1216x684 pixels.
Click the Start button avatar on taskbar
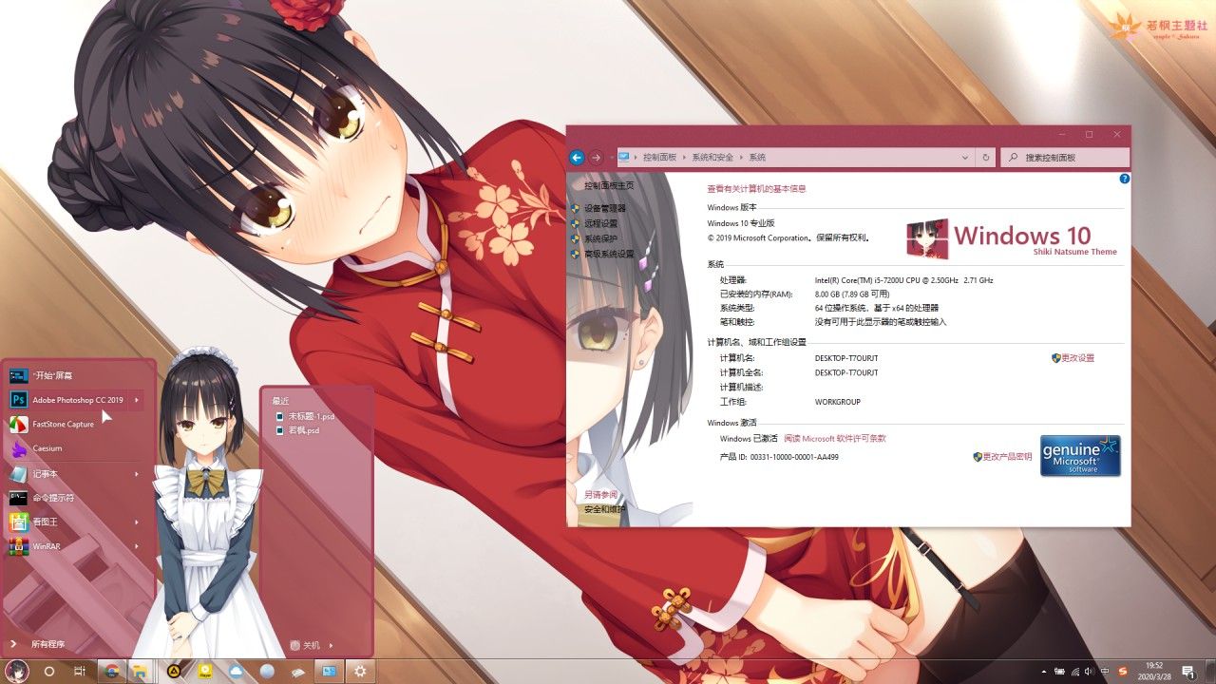pos(19,671)
